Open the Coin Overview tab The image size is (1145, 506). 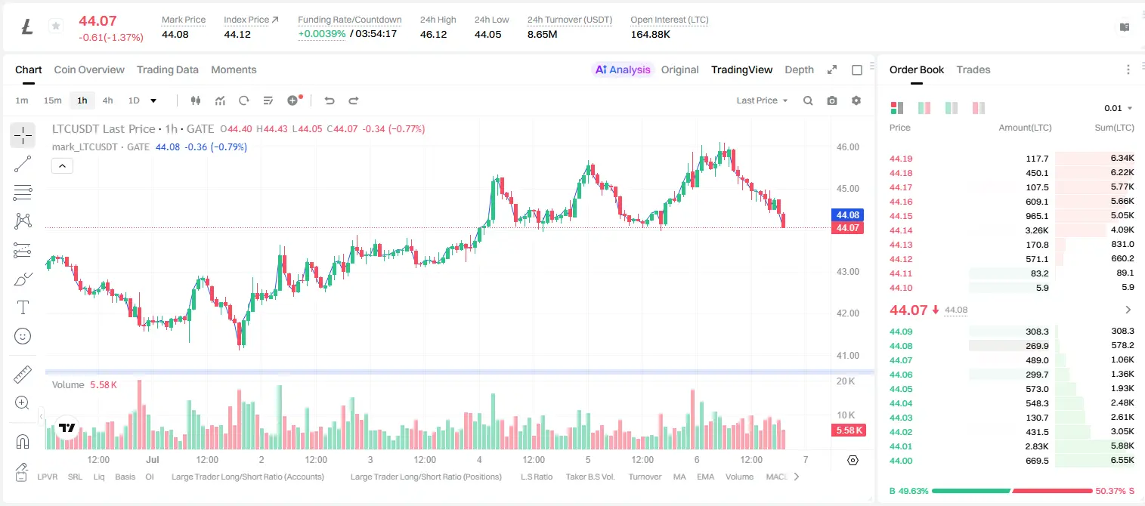[89, 69]
